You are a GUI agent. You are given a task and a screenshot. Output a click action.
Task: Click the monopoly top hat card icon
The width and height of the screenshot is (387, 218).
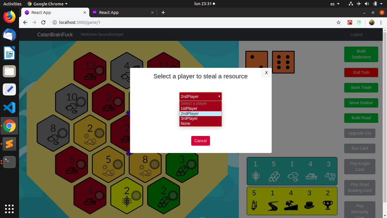(x=310, y=206)
